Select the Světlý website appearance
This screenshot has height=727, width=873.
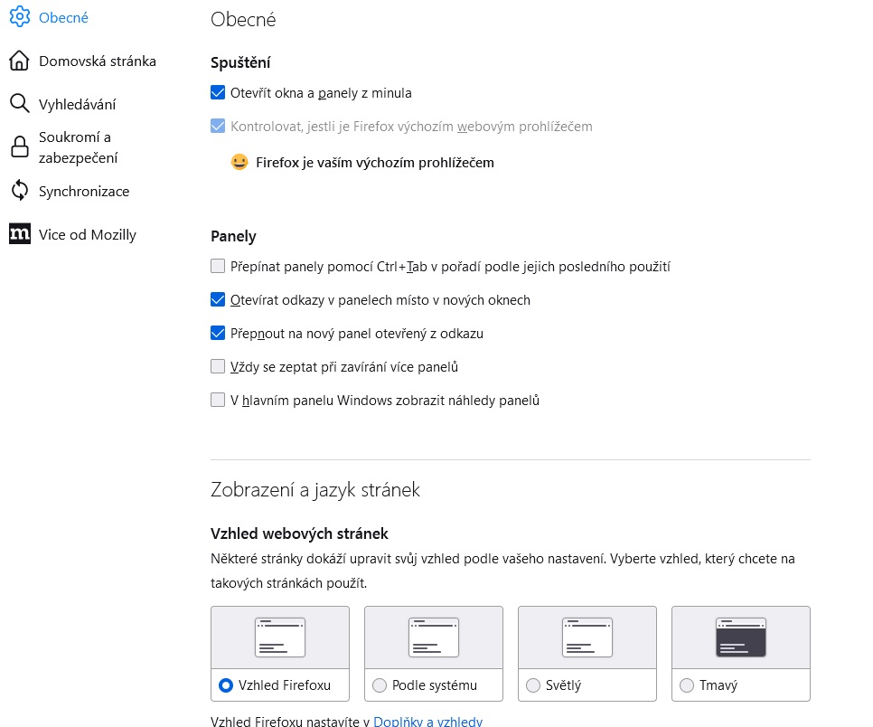(x=533, y=685)
